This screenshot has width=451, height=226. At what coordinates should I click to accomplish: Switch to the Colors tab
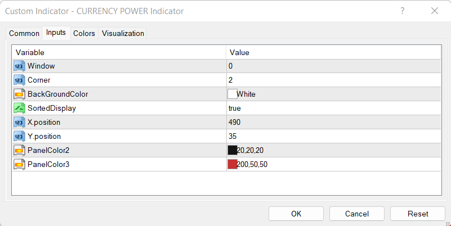click(x=84, y=34)
